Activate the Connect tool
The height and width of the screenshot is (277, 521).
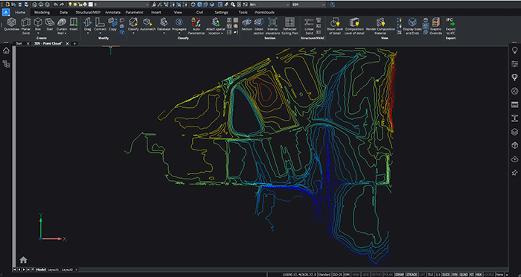pyautogui.click(x=100, y=25)
